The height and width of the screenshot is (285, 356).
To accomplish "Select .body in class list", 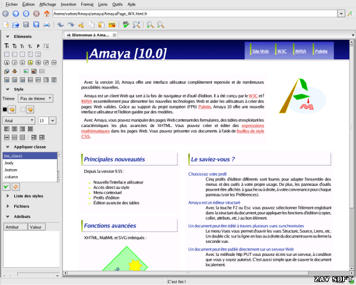I will click(30, 163).
